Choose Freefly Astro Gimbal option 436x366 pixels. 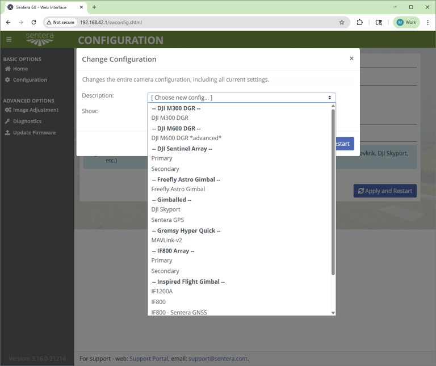(x=178, y=189)
